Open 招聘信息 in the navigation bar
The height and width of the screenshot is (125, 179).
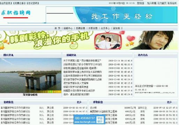(x=81, y=28)
